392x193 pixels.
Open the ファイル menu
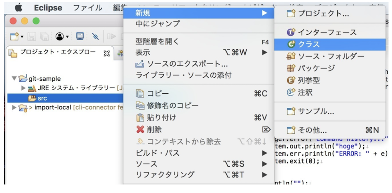pos(88,8)
